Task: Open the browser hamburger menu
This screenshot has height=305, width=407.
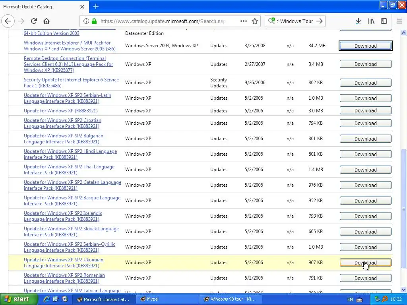Action: (x=399, y=21)
